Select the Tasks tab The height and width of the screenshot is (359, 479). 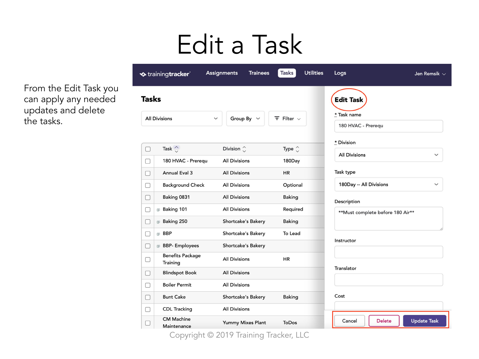point(287,73)
